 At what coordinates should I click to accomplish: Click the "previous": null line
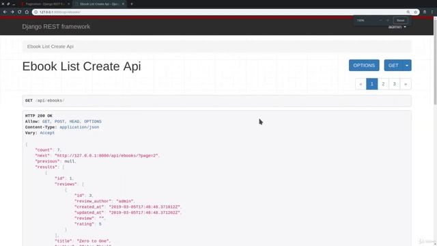[55, 161]
